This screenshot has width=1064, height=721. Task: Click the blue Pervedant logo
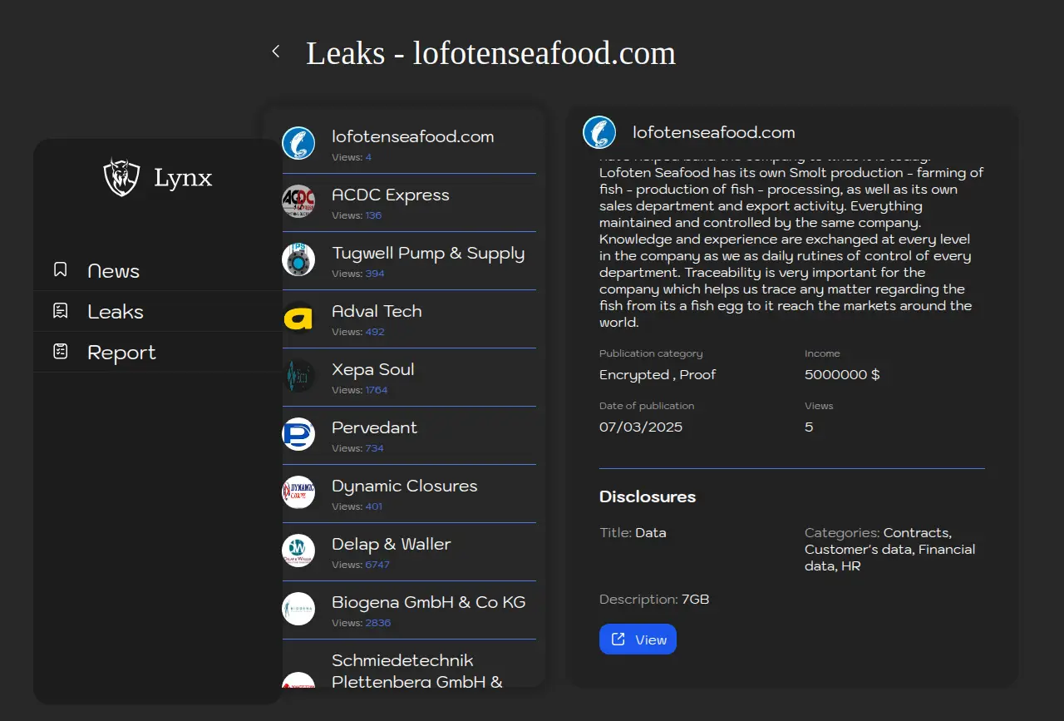coord(298,434)
